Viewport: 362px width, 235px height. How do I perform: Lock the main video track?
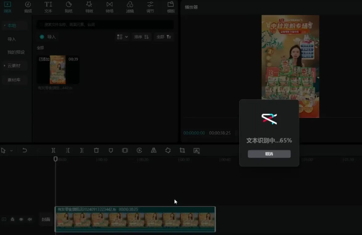(x=13, y=219)
